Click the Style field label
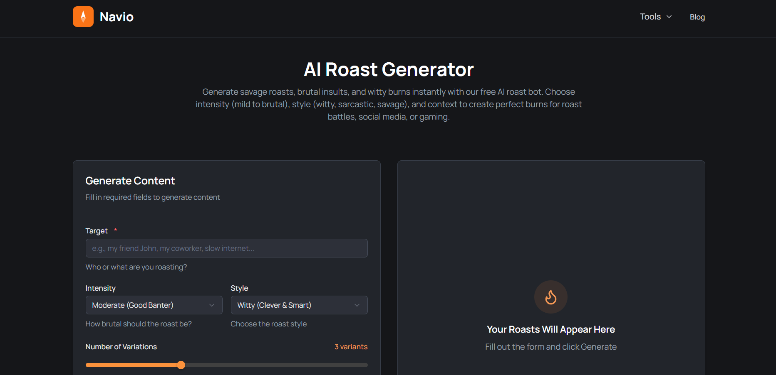Viewport: 776px width, 375px height. (239, 288)
